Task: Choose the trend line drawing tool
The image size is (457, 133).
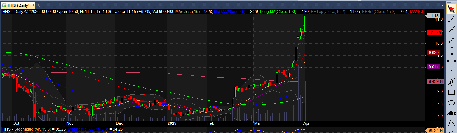Action: [451, 20]
